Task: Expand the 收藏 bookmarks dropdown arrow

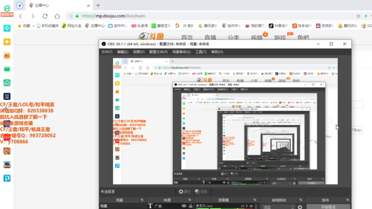Action: pos(33,26)
